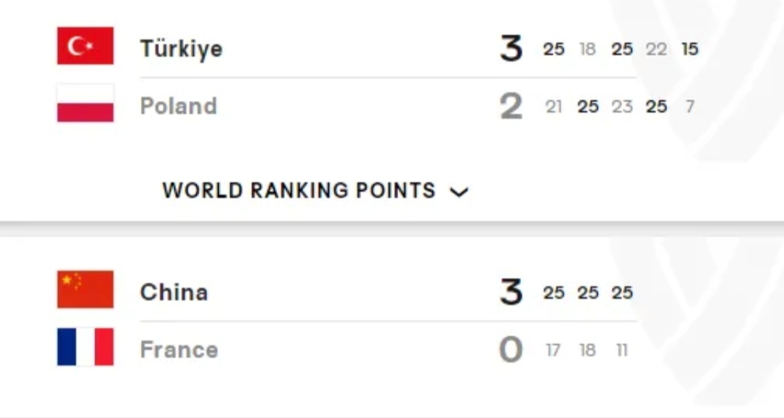Viewport: 784px width, 418px height.
Task: Click the China flag icon
Action: point(86,290)
